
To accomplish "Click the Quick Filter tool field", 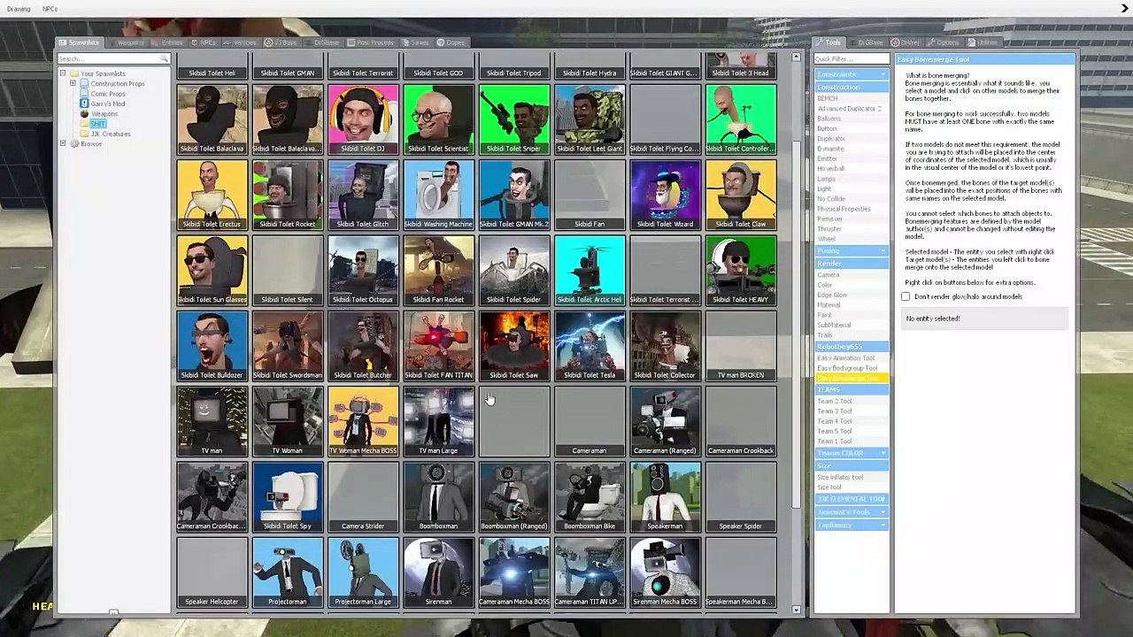I will (852, 59).
